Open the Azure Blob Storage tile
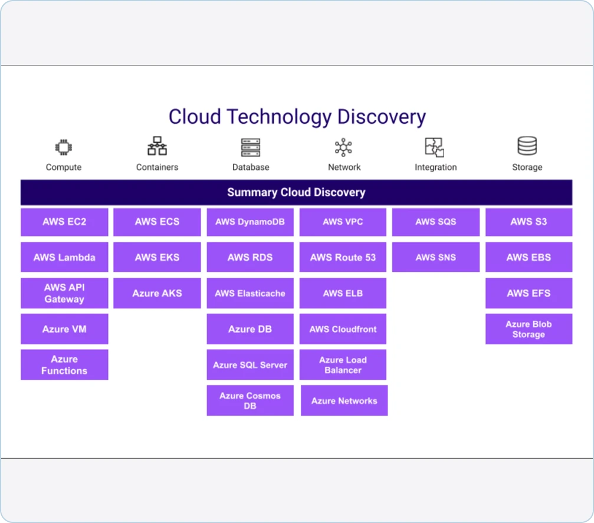594x523 pixels. click(x=529, y=329)
